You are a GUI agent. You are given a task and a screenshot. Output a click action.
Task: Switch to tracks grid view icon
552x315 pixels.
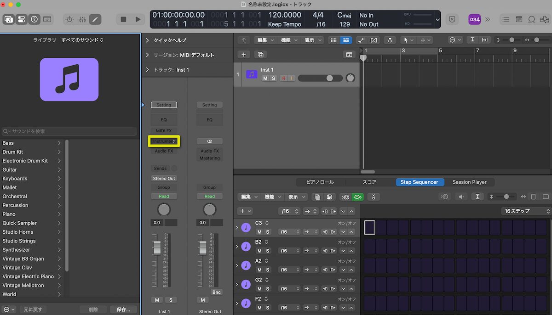coord(334,40)
